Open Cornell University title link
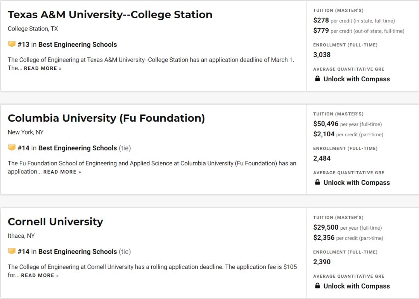 point(55,222)
